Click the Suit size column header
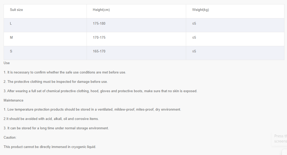Screen dimensions: 287x155 pyautogui.click(x=16, y=10)
